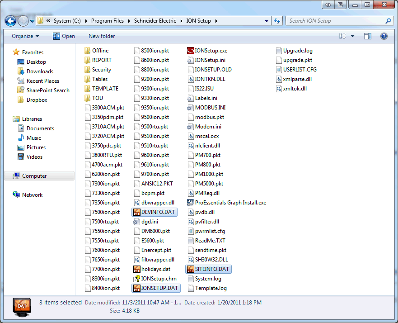This screenshot has width=398, height=323.
Task: Select the ANSIC12.PKT file
Action: [154, 184]
